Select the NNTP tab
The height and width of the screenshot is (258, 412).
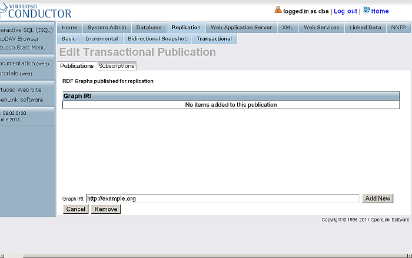pos(397,28)
